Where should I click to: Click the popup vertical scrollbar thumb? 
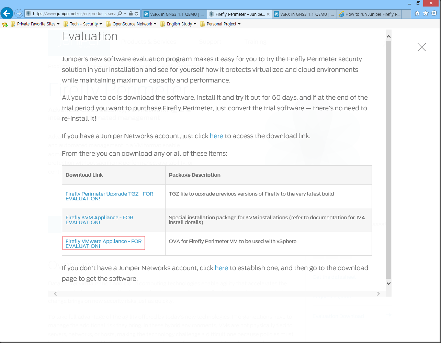click(x=388, y=160)
